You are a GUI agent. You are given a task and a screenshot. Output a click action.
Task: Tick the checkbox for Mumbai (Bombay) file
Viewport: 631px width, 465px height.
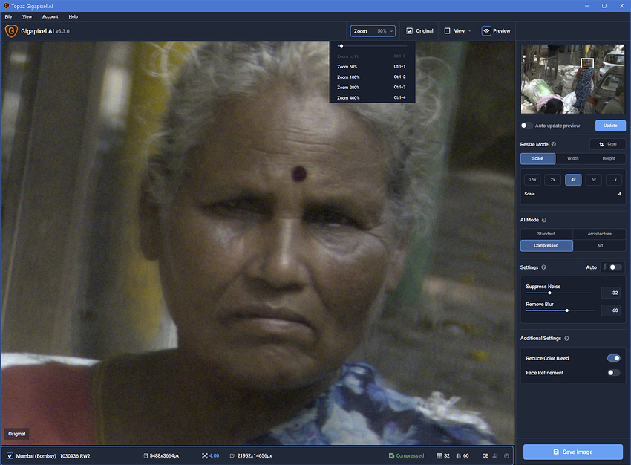coord(10,455)
